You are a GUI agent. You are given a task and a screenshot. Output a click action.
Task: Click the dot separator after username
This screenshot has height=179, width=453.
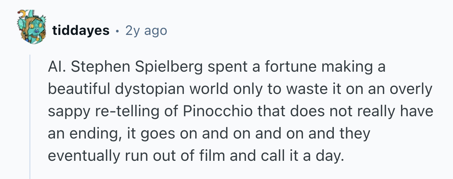pyautogui.click(x=117, y=30)
